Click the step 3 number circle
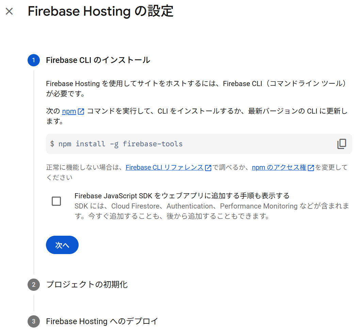 click(x=34, y=321)
